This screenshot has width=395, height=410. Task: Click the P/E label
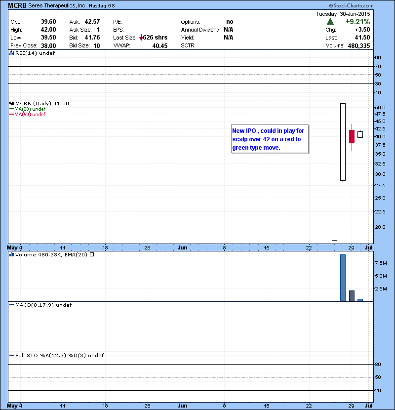[118, 22]
